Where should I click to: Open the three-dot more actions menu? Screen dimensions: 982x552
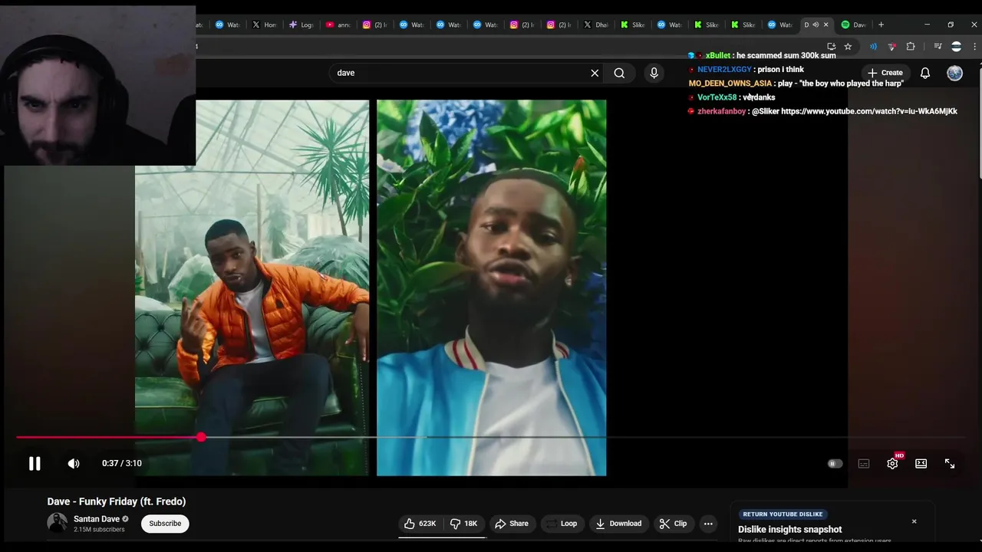pyautogui.click(x=708, y=524)
